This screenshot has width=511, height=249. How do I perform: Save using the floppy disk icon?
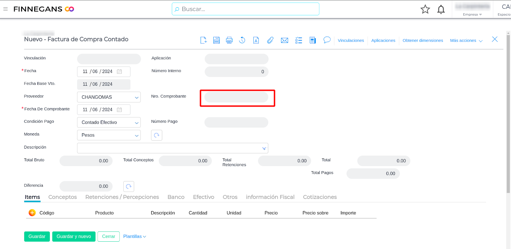(217, 40)
